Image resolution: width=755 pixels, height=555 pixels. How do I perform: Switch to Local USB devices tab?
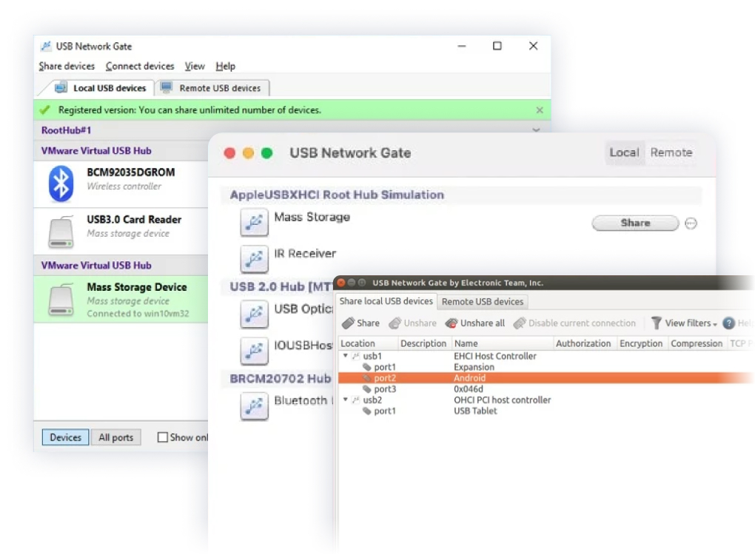101,88
